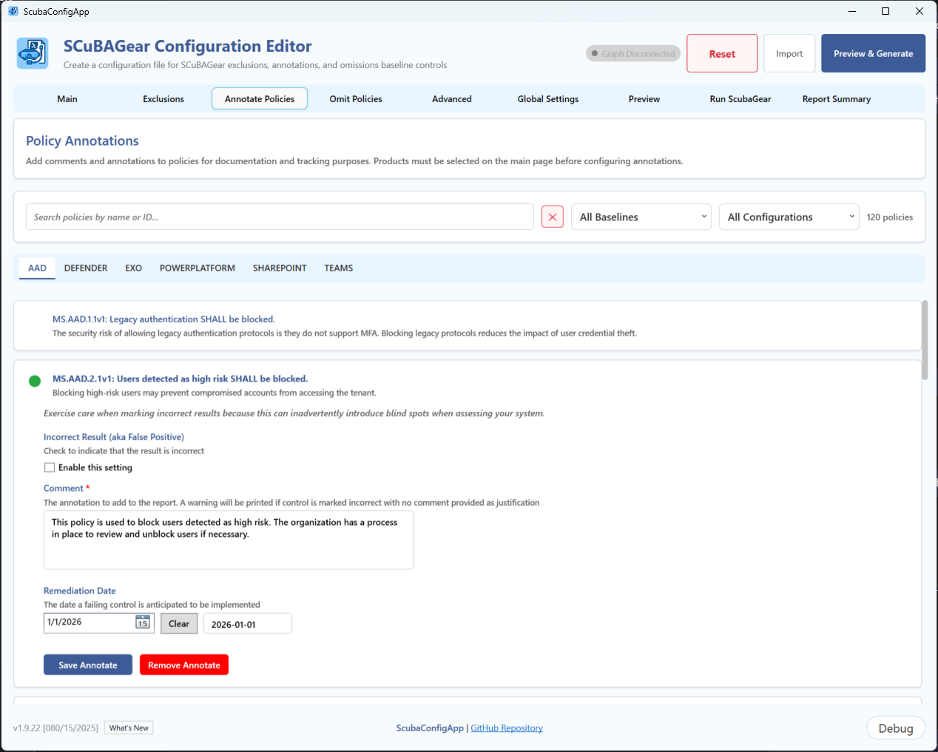Viewport: 938px width, 752px height.
Task: Open the calendar date picker icon
Action: point(143,623)
